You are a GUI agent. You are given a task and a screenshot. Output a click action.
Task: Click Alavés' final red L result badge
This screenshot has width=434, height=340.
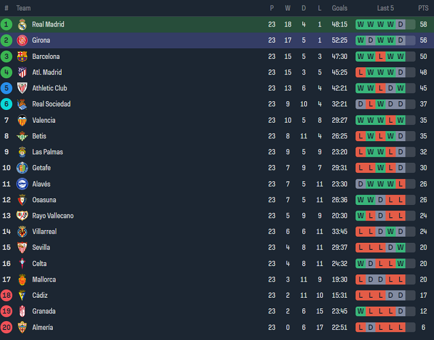(401, 184)
